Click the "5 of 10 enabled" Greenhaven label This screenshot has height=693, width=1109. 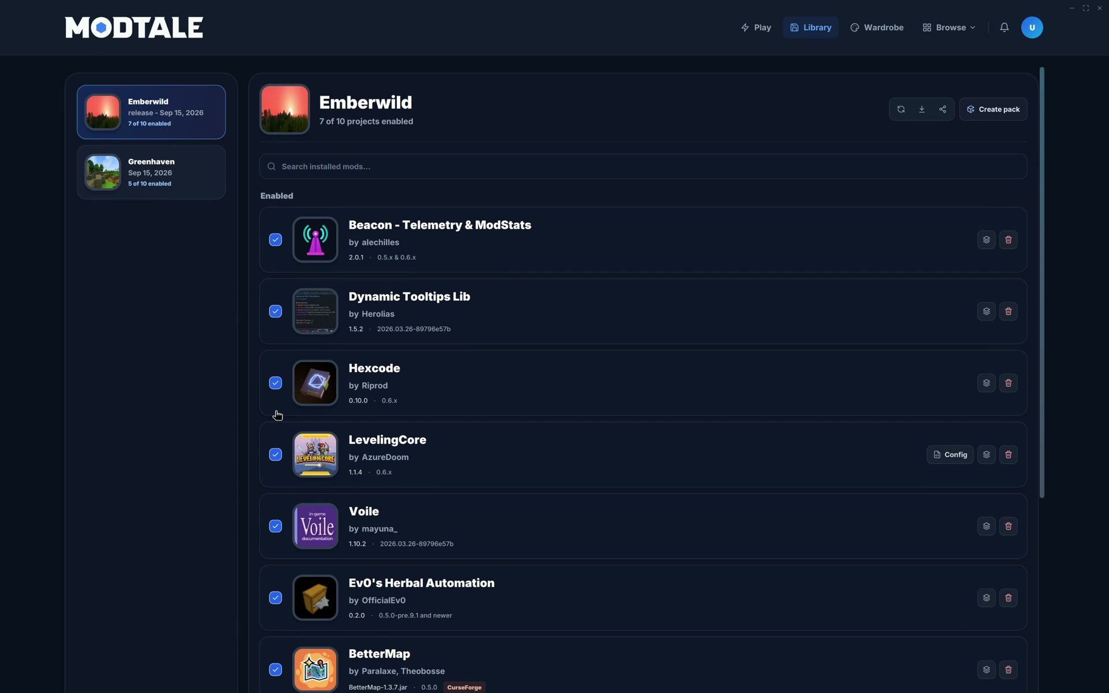[150, 184]
